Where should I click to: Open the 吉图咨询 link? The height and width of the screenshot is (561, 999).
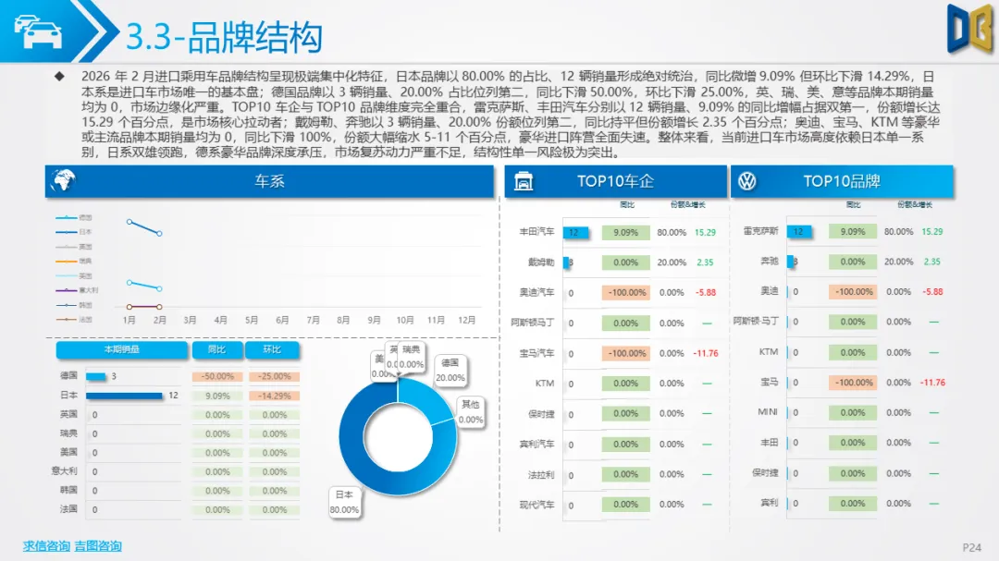pyautogui.click(x=97, y=545)
